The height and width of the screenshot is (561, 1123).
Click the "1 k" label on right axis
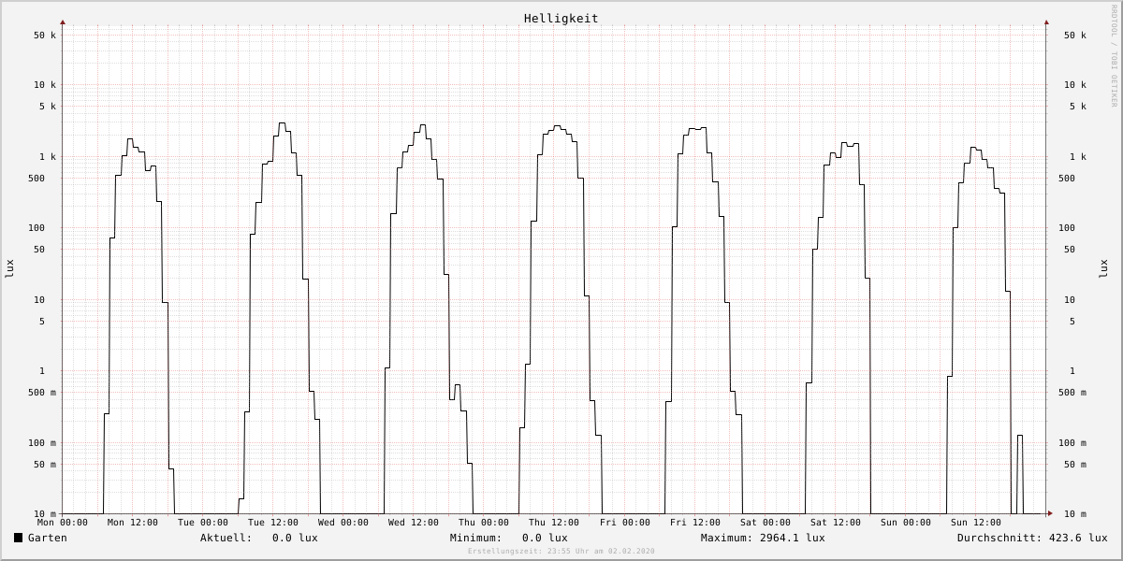point(1078,157)
